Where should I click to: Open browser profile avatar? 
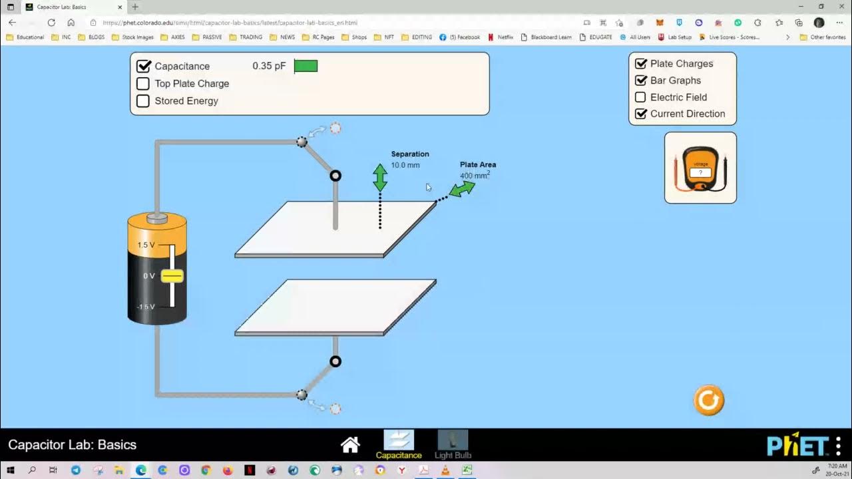(x=819, y=22)
